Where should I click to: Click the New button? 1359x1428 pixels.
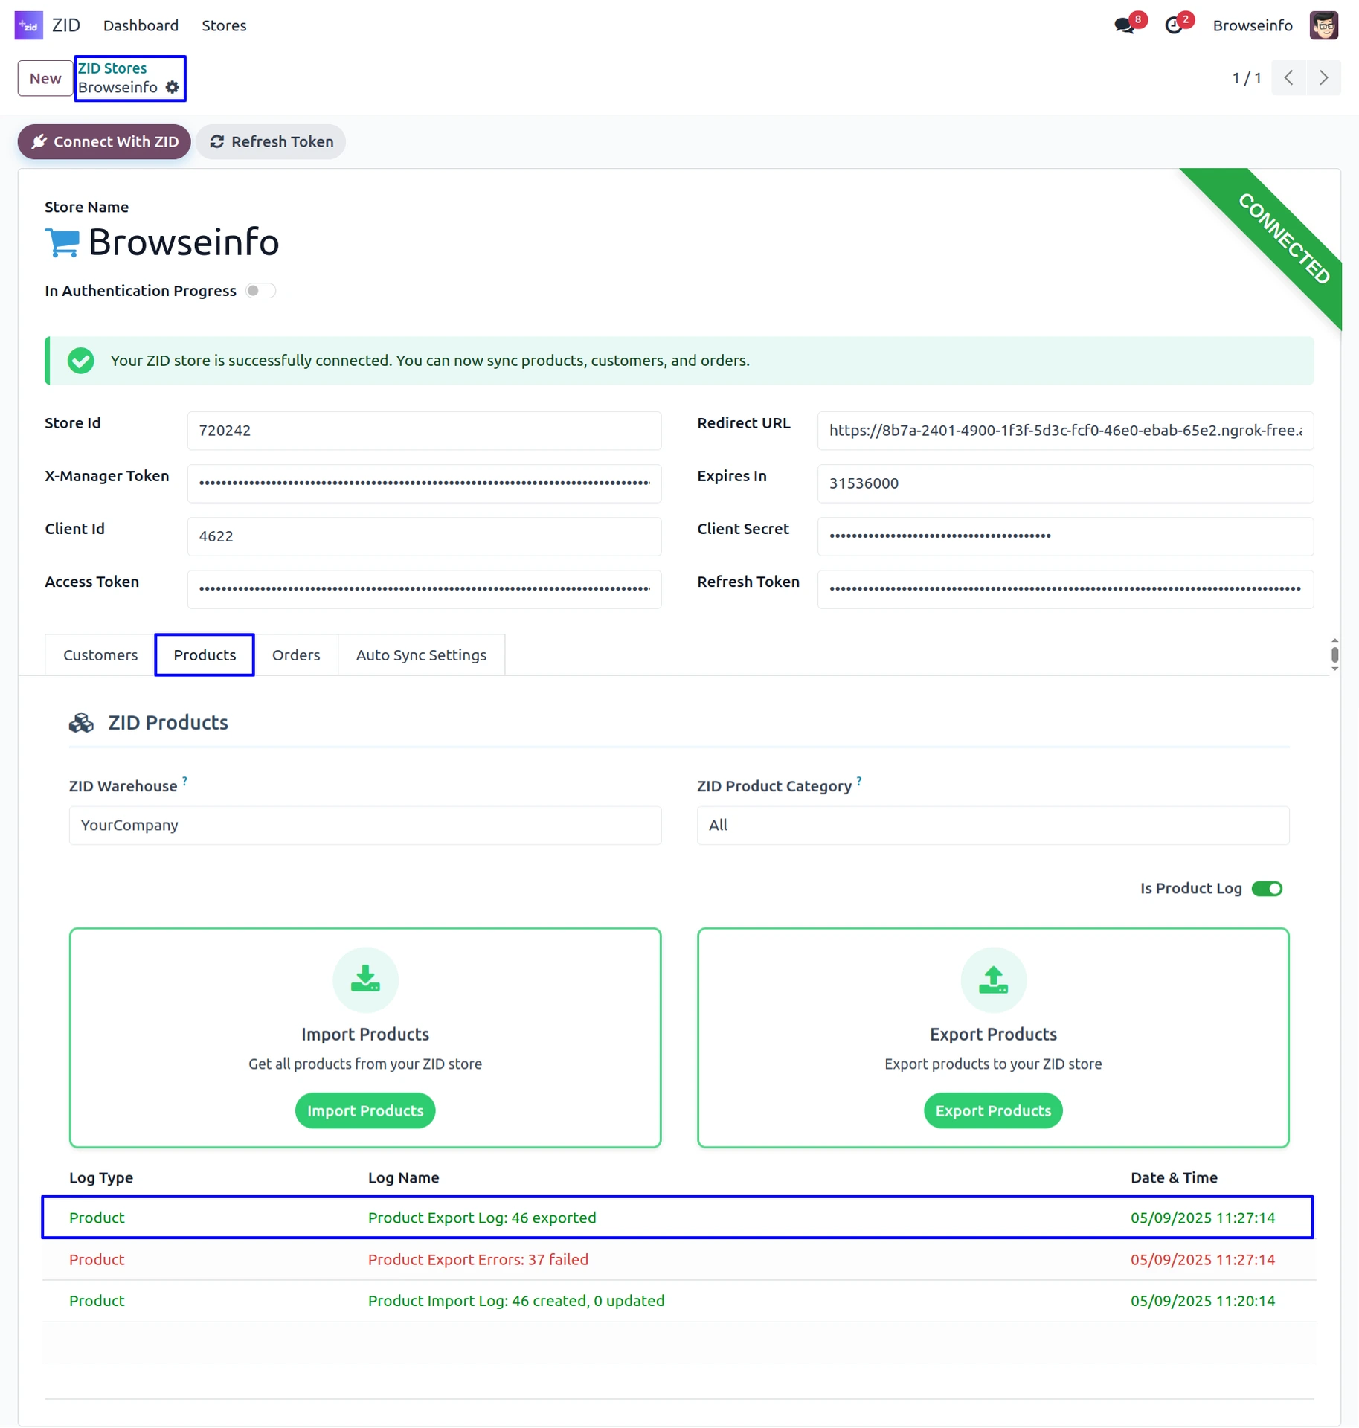[x=45, y=78]
